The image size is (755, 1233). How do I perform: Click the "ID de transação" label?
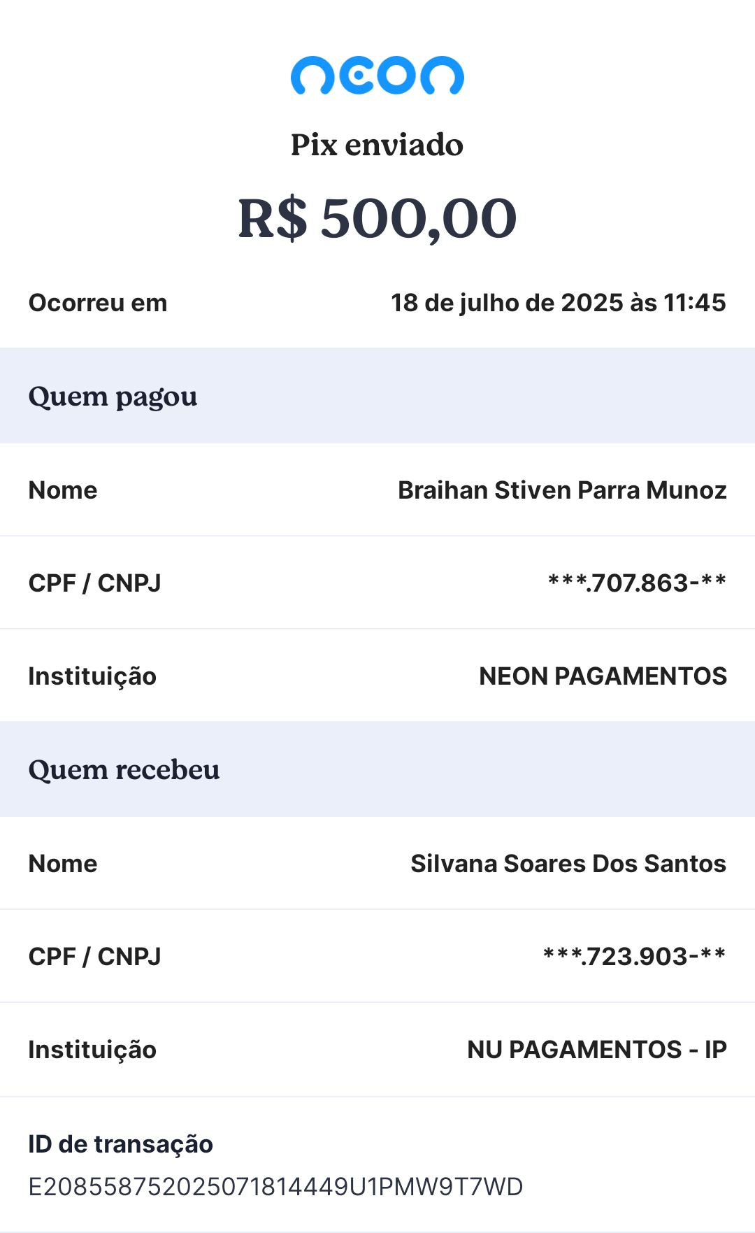[x=120, y=1144]
